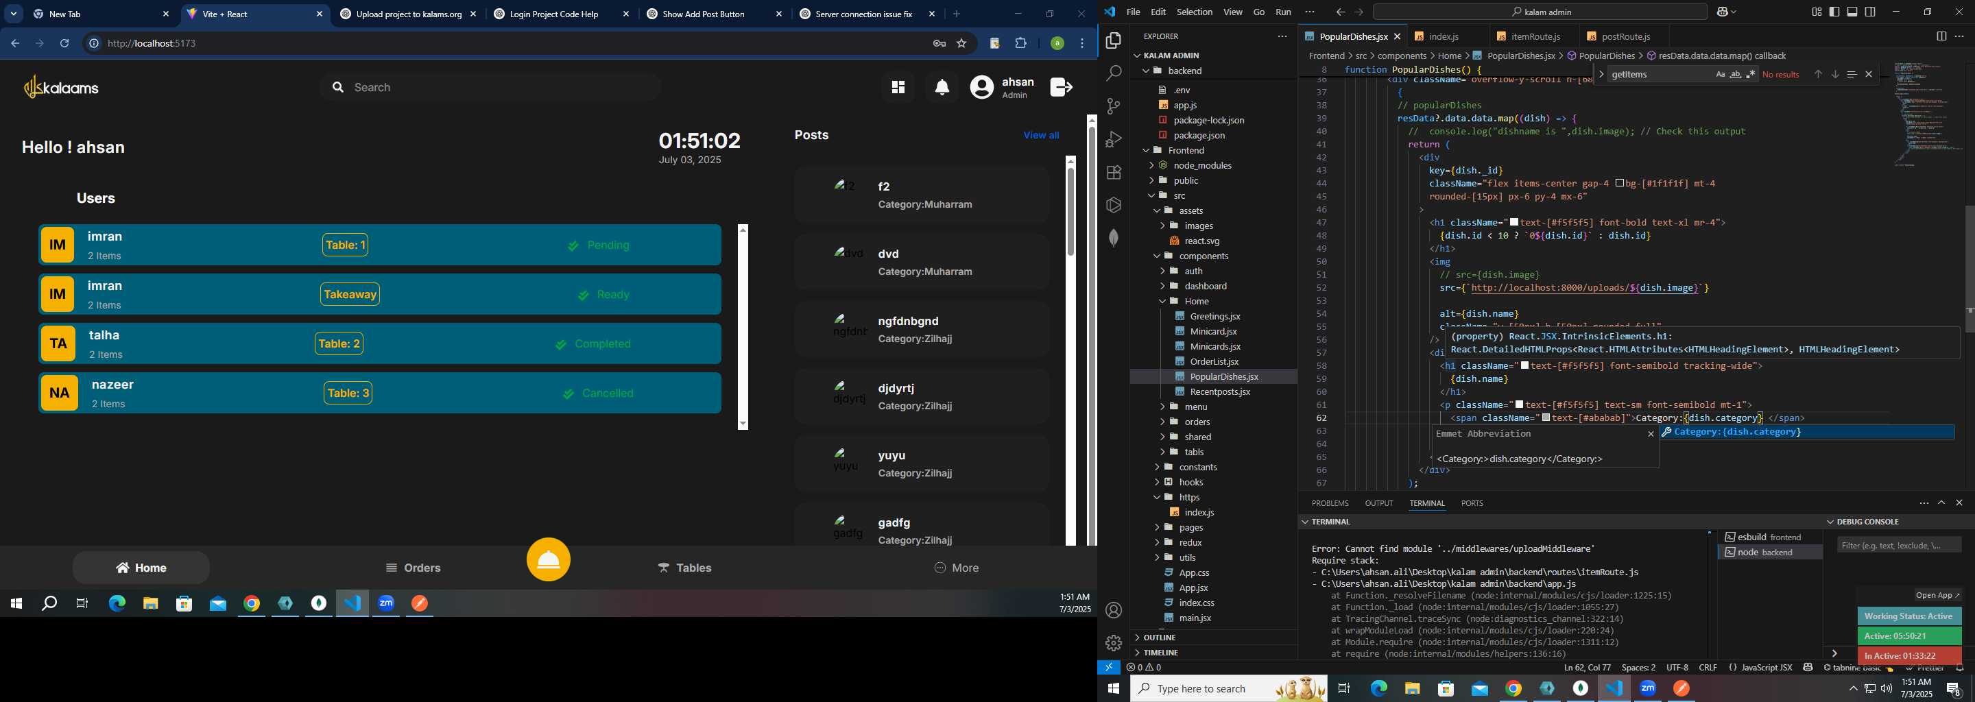Click the Posts list vertical scrollbar
Screen dimensions: 1975x702
tap(1070, 352)
